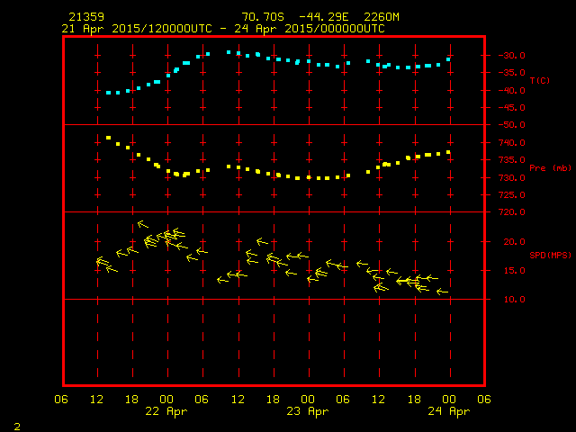Click the 720.0 pressure tick label
This screenshot has height=432, width=576.
click(x=514, y=212)
